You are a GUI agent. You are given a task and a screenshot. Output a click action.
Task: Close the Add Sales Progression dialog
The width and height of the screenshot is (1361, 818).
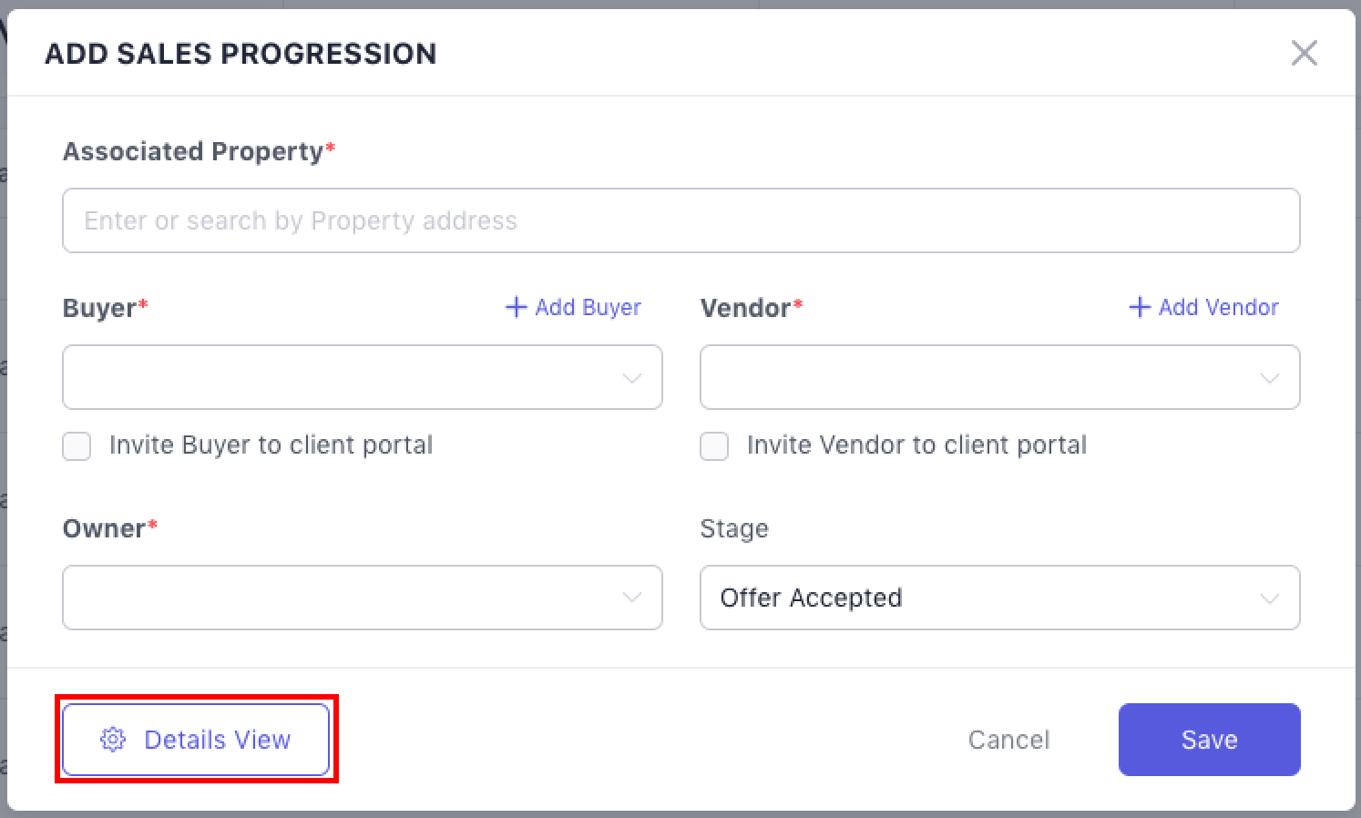pyautogui.click(x=1304, y=53)
